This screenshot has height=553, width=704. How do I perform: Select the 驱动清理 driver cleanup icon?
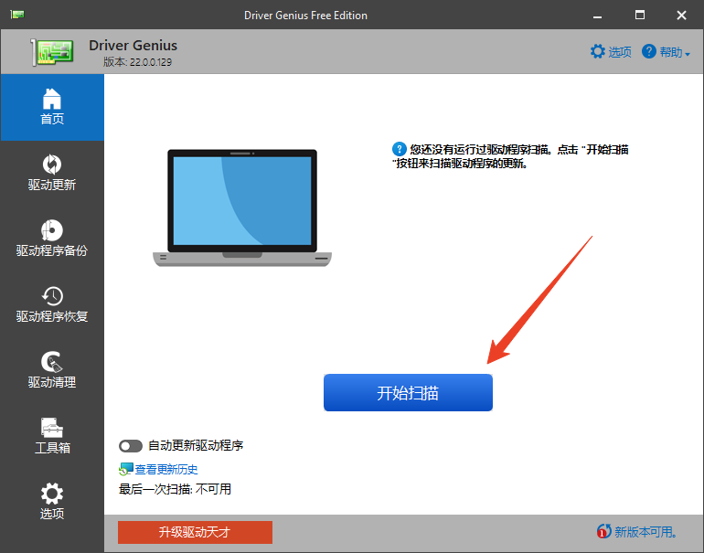[52, 362]
